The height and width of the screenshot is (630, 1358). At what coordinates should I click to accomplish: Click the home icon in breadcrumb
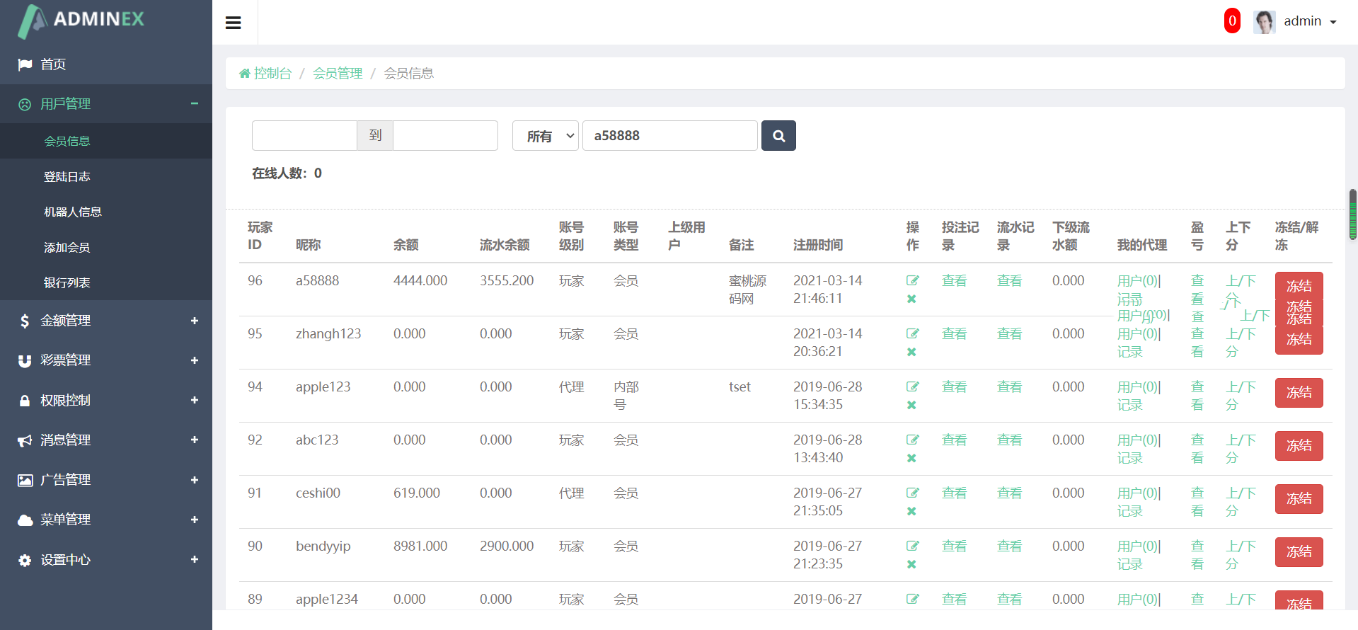tap(245, 74)
